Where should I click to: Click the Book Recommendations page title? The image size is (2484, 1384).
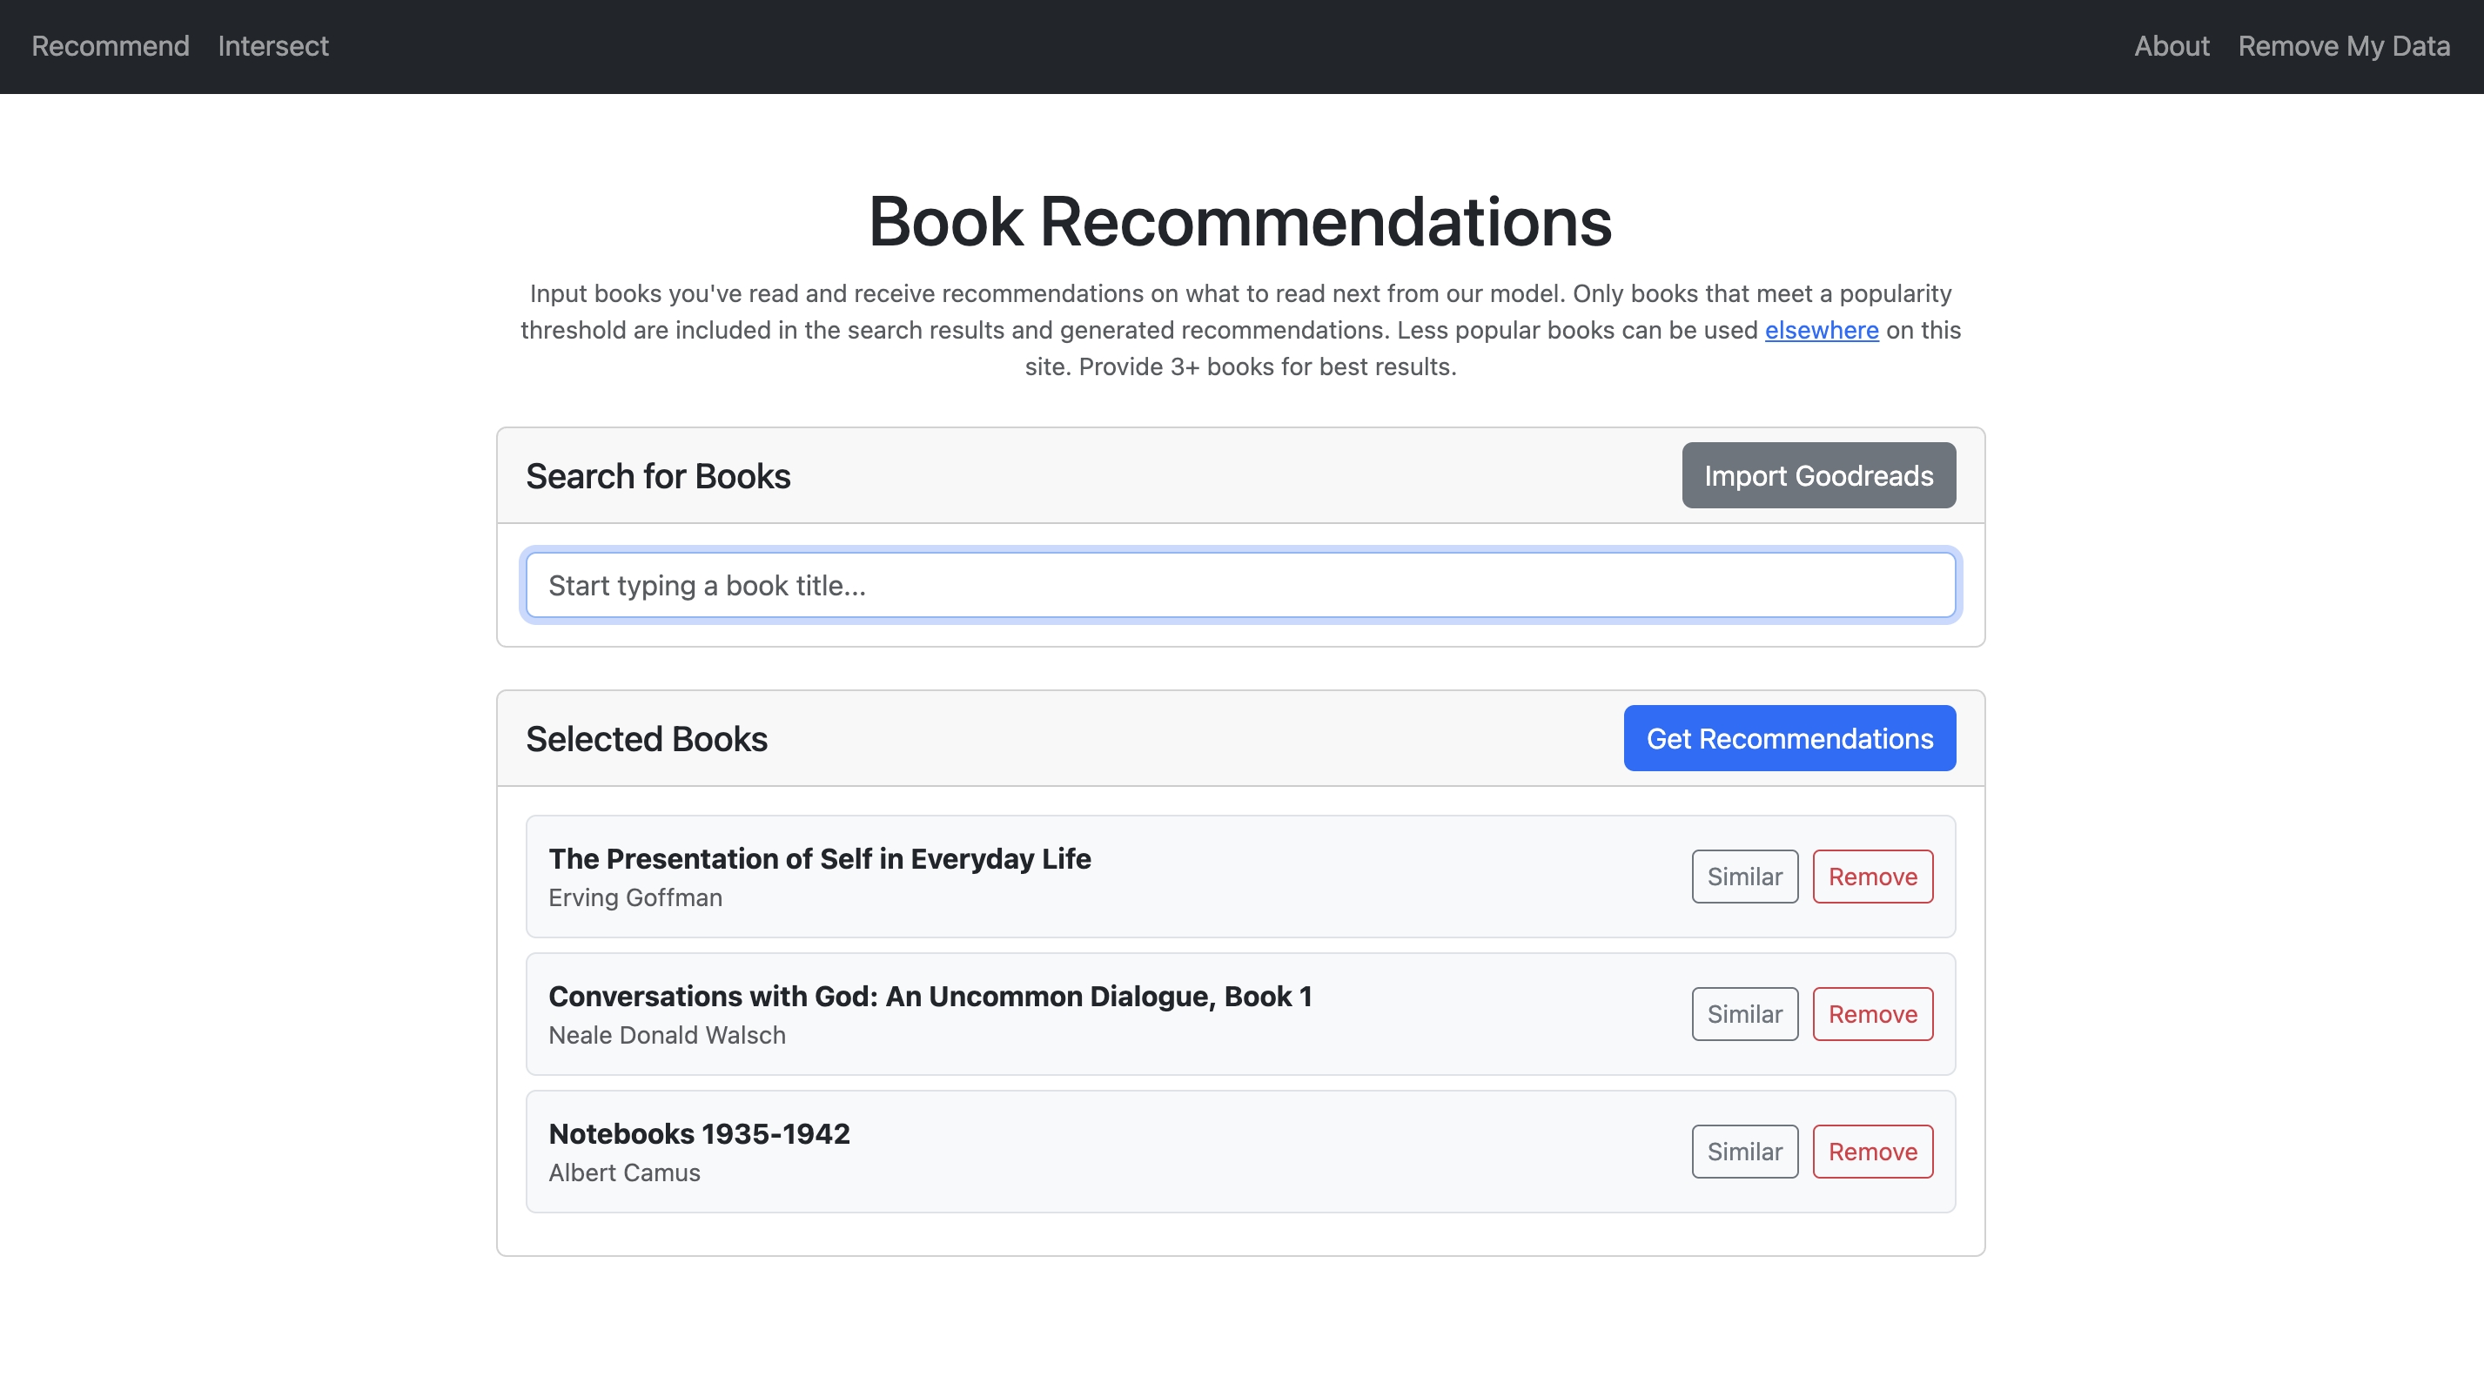1240,222
